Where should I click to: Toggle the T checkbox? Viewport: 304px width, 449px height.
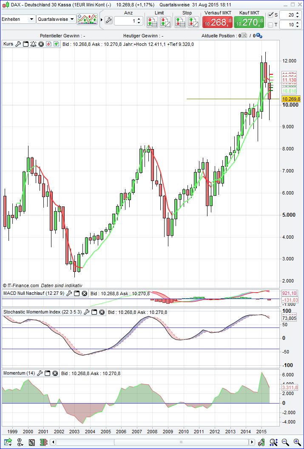pos(270,25)
